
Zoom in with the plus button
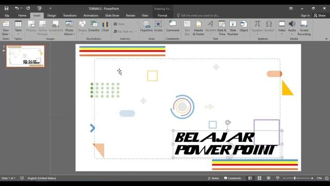312,178
